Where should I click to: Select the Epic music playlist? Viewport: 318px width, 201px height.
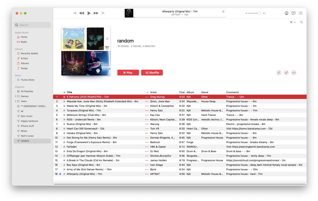point(26,116)
